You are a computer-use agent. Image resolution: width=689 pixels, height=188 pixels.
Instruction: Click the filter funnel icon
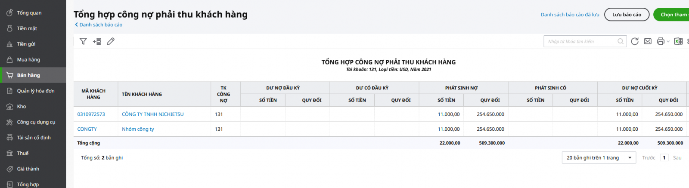tap(83, 41)
